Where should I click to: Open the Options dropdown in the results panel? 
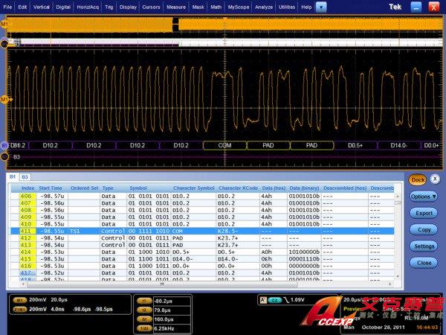[424, 197]
